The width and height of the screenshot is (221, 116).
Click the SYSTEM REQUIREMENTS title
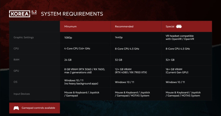tap(72, 14)
